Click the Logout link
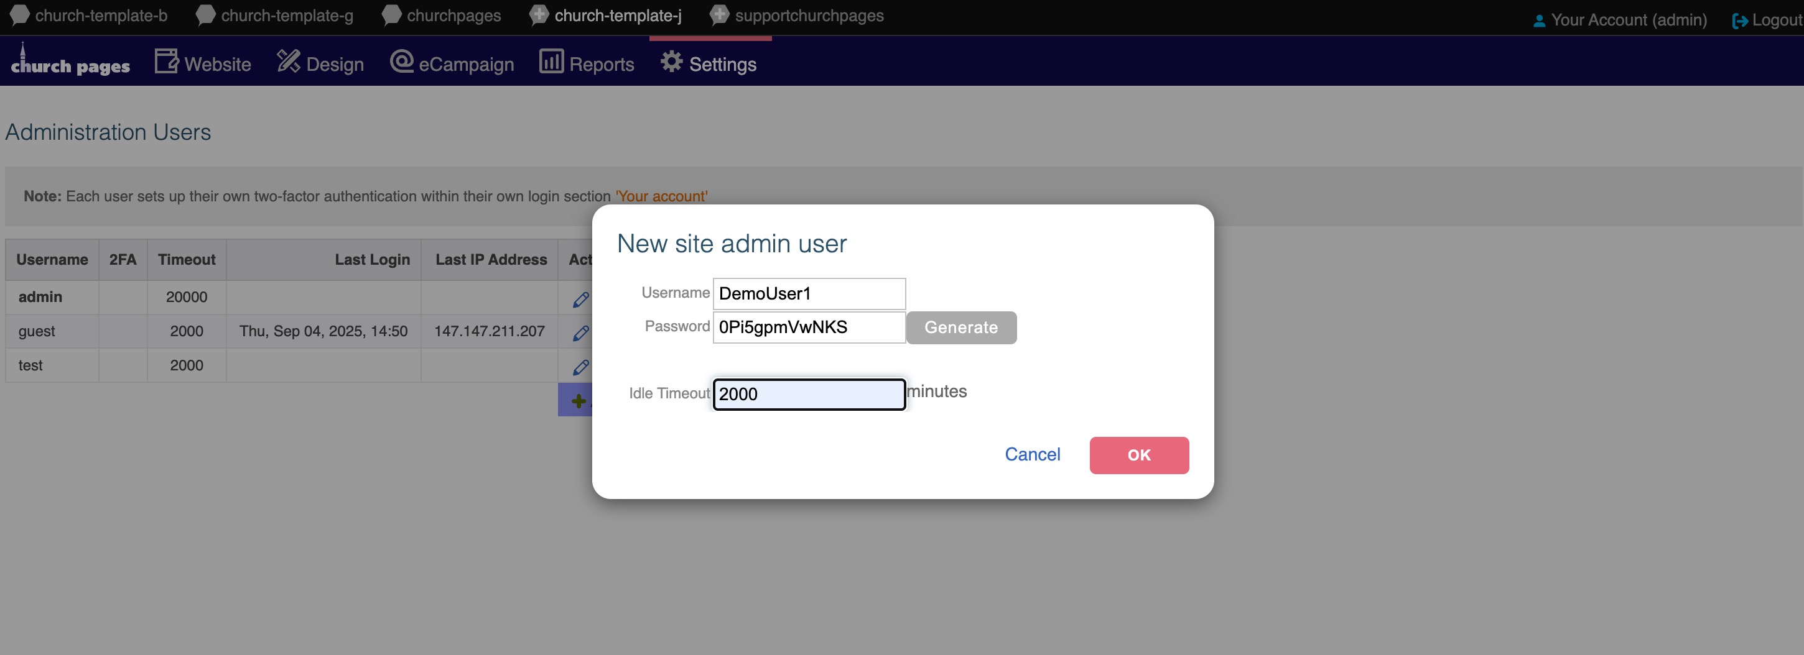Screen dimensions: 1804x655 point(1766,20)
